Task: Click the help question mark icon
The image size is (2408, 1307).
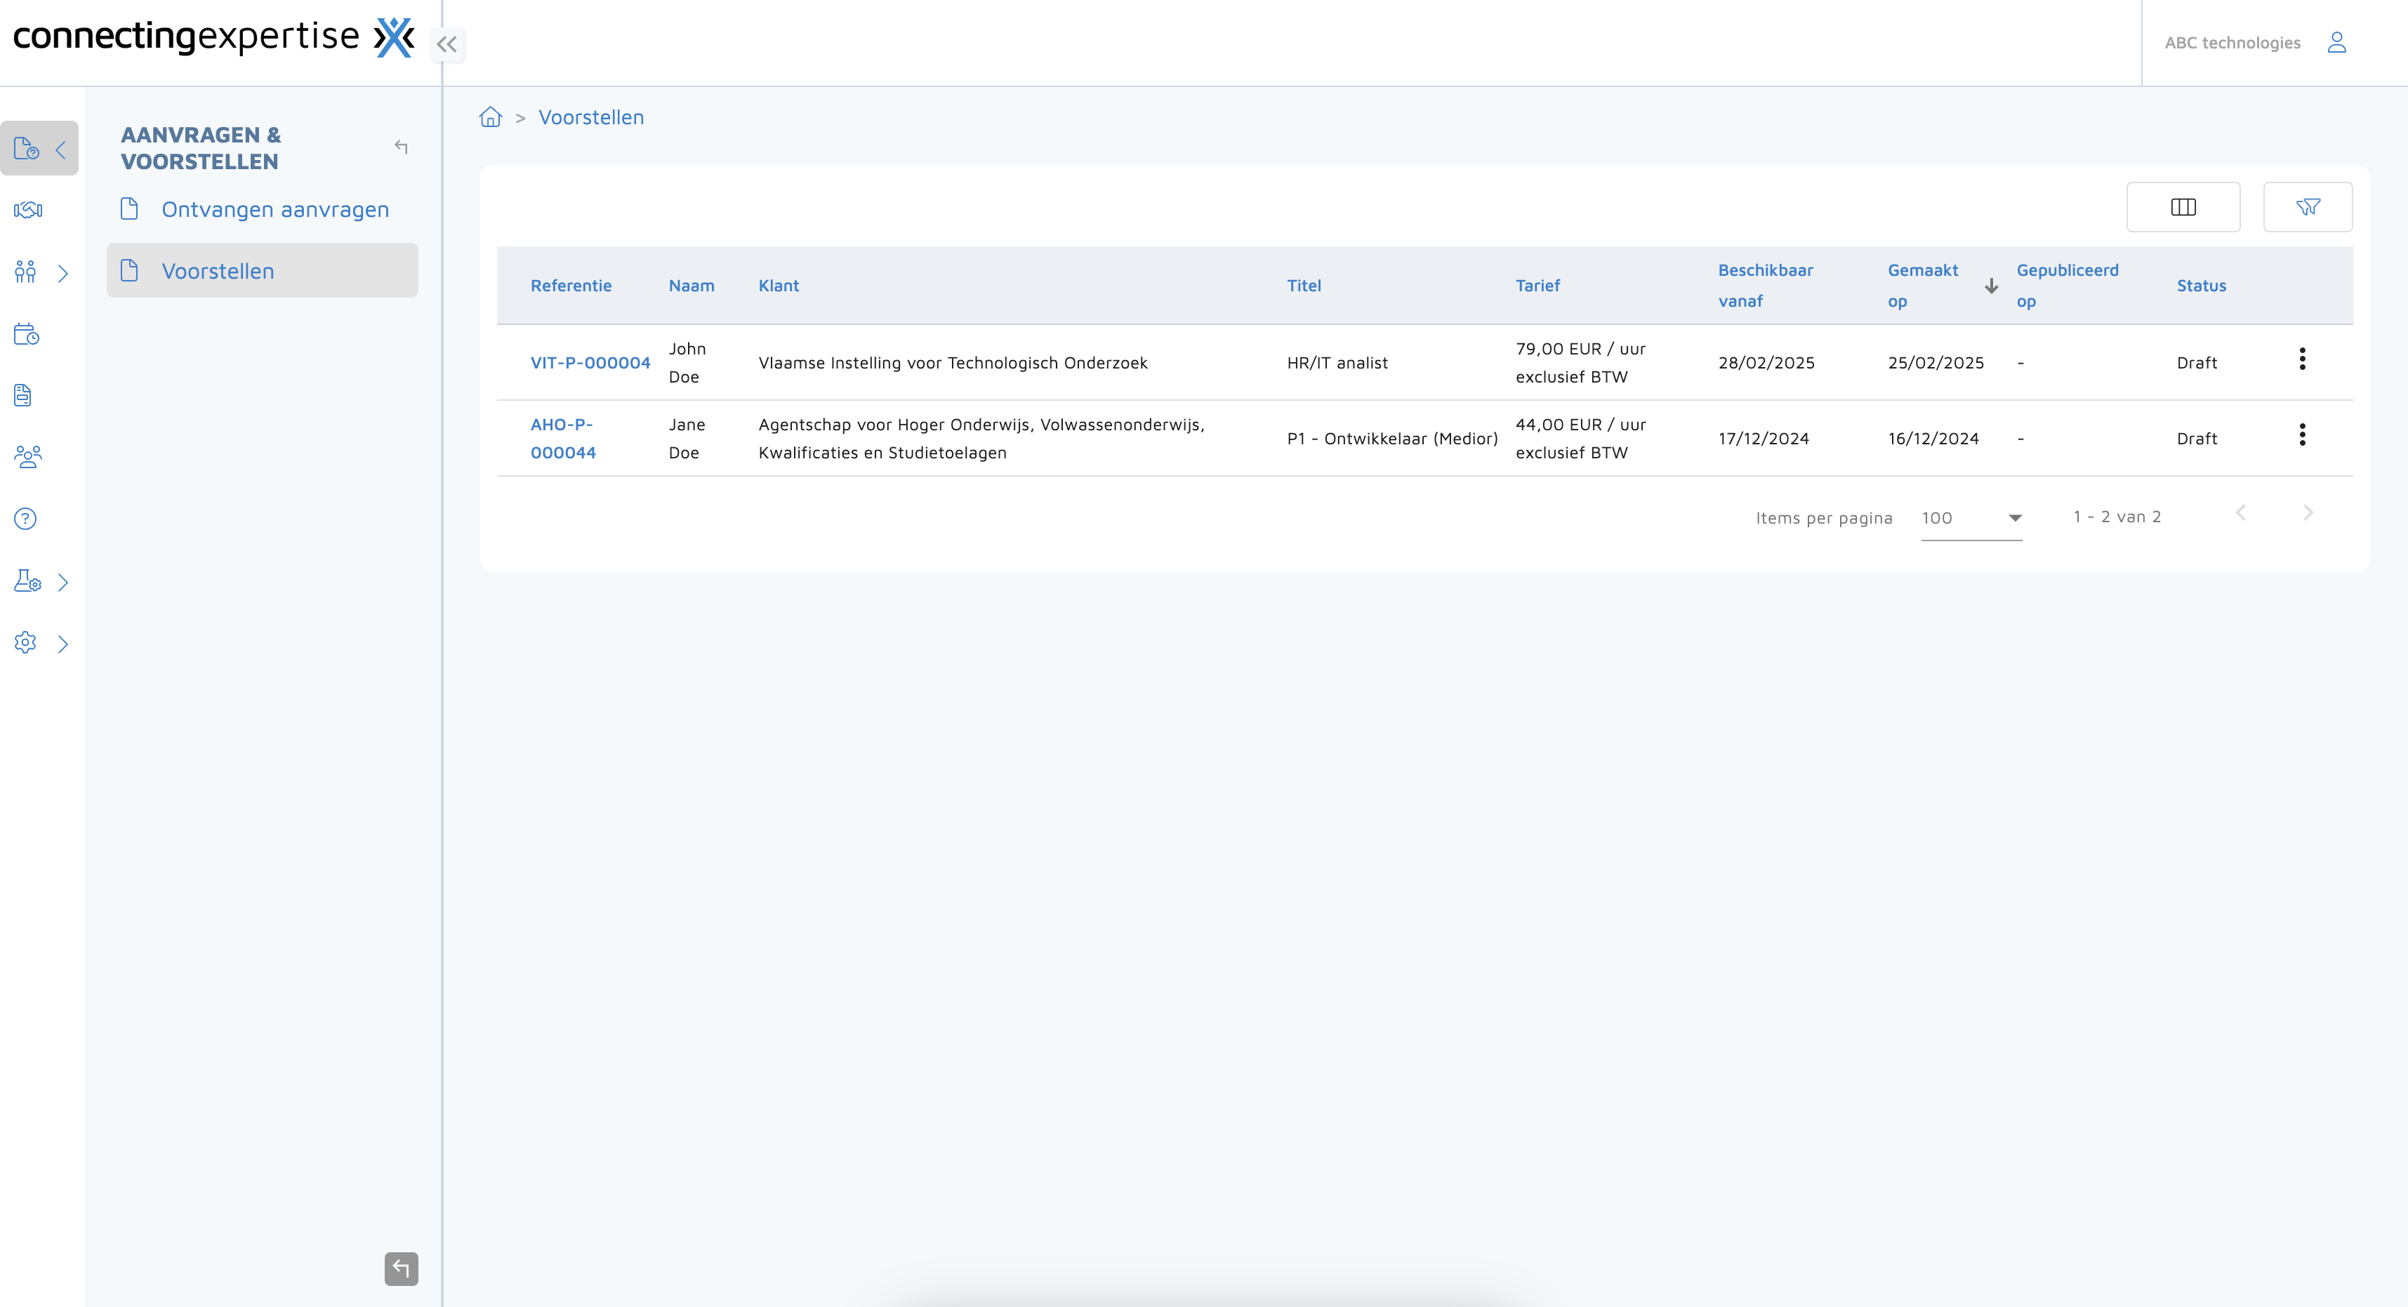Action: [x=25, y=519]
